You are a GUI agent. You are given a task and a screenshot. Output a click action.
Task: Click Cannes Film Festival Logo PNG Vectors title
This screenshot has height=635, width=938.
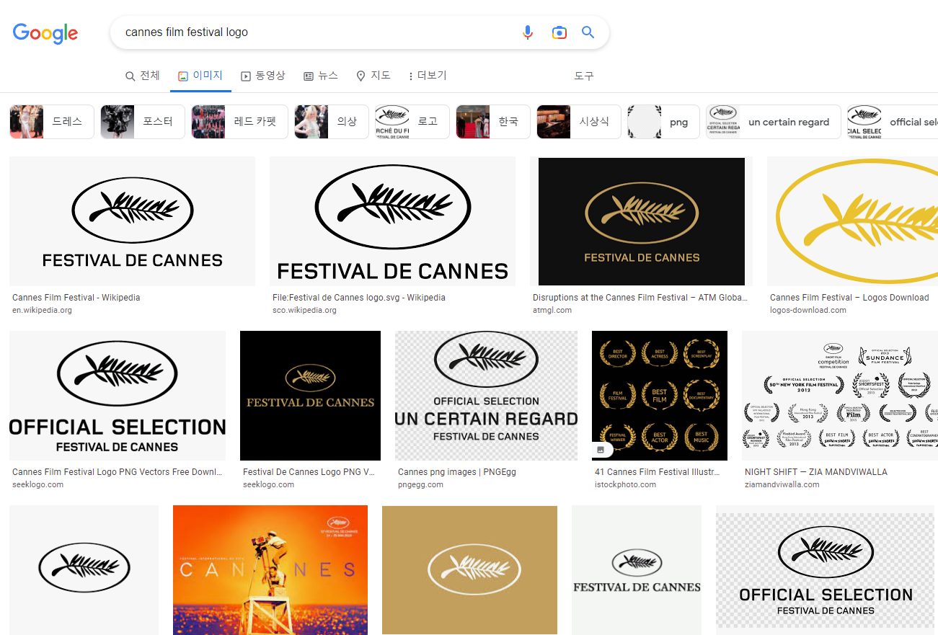pos(118,472)
